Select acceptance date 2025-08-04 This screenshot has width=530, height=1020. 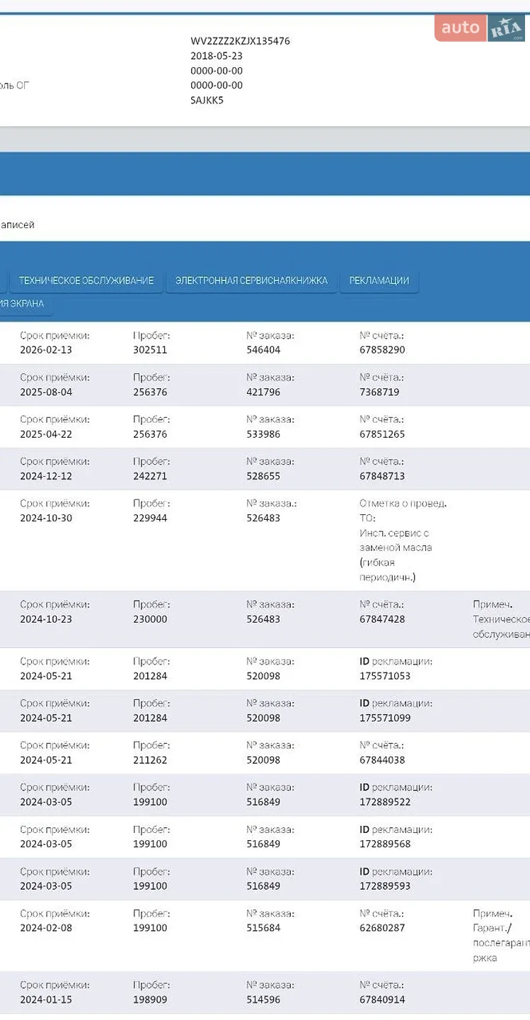click(x=46, y=392)
